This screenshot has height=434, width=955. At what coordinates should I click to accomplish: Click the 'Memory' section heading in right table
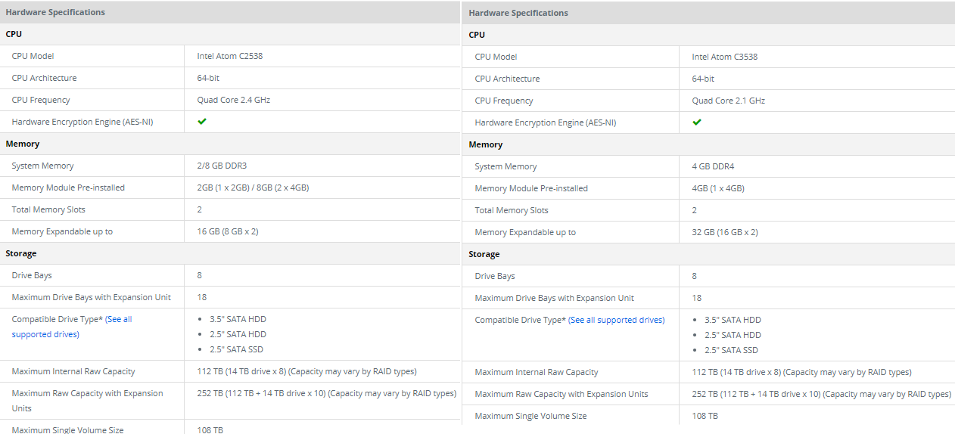coord(486,144)
